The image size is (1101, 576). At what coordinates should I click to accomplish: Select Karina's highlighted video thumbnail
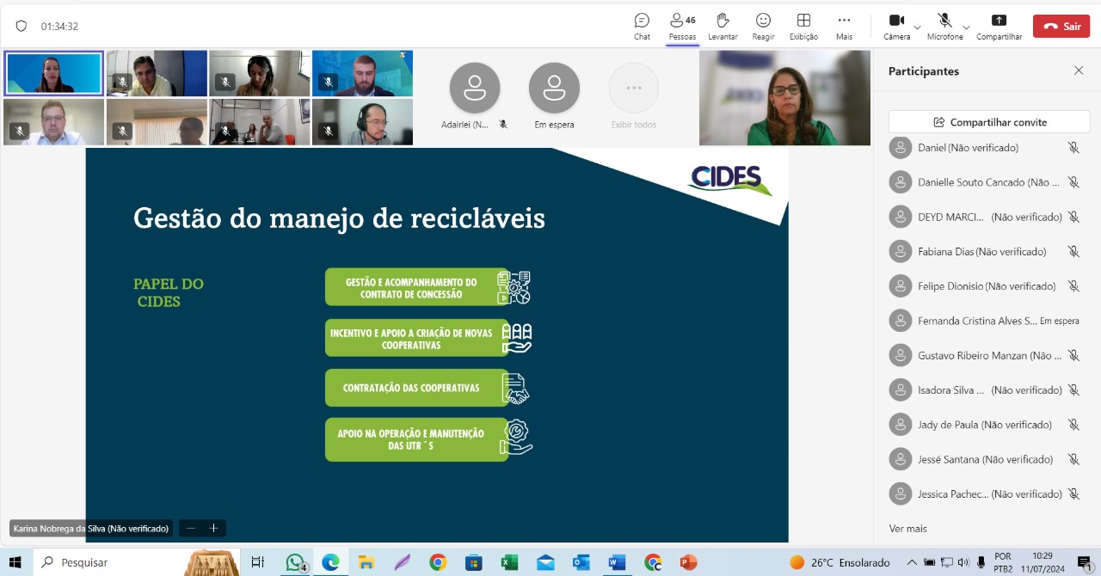pos(53,73)
